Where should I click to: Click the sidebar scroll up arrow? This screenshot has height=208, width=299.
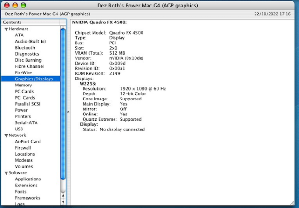(x=63, y=196)
